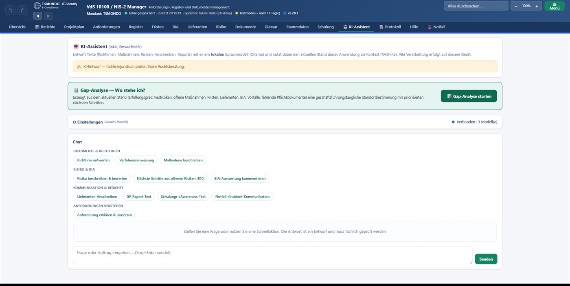
Task: Click BIA-Auswertung kommentieren quick action
Action: [x=240, y=178]
